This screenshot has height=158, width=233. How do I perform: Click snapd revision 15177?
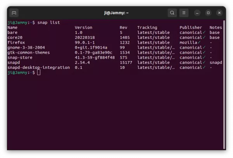[x=126, y=63]
